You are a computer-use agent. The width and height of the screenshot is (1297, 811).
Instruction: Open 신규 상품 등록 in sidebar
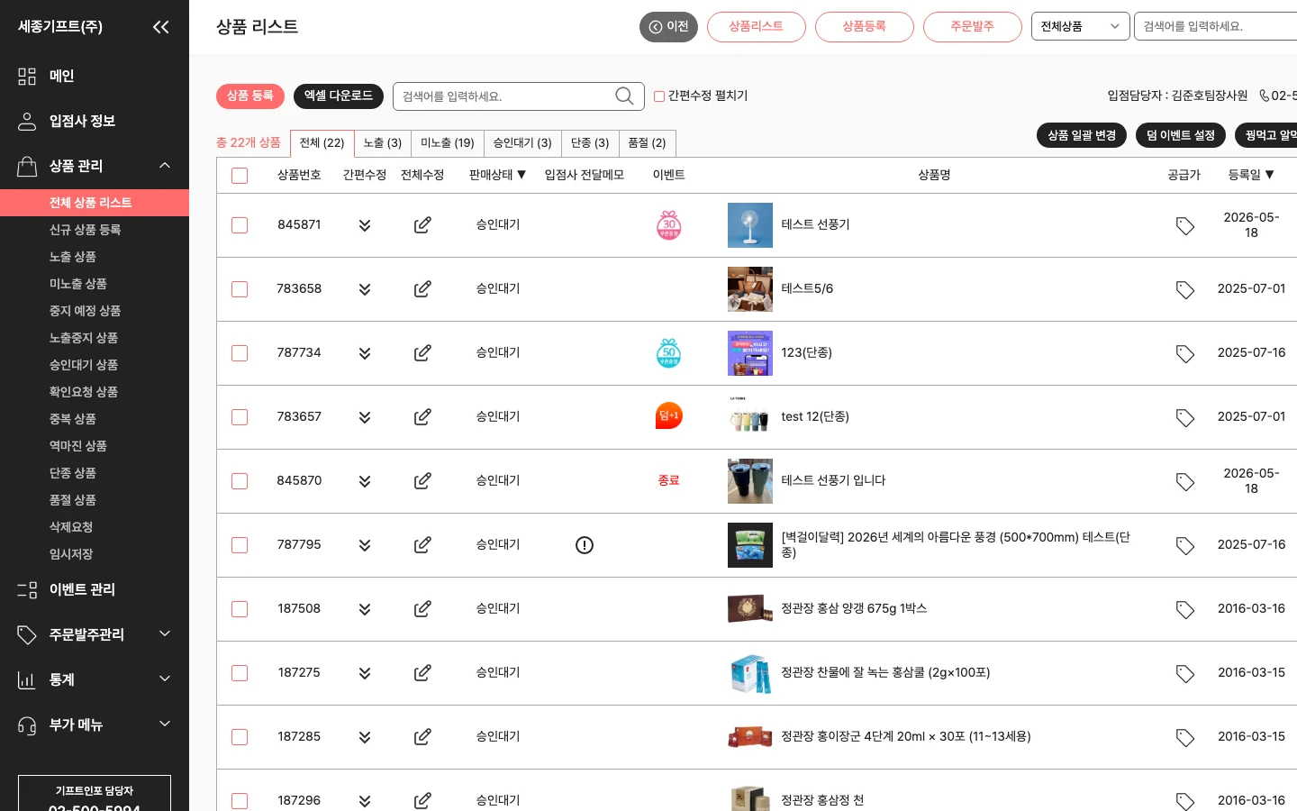click(x=86, y=230)
